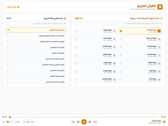Click the middle of the playback progress bar

pyautogui.click(x=84, y=117)
